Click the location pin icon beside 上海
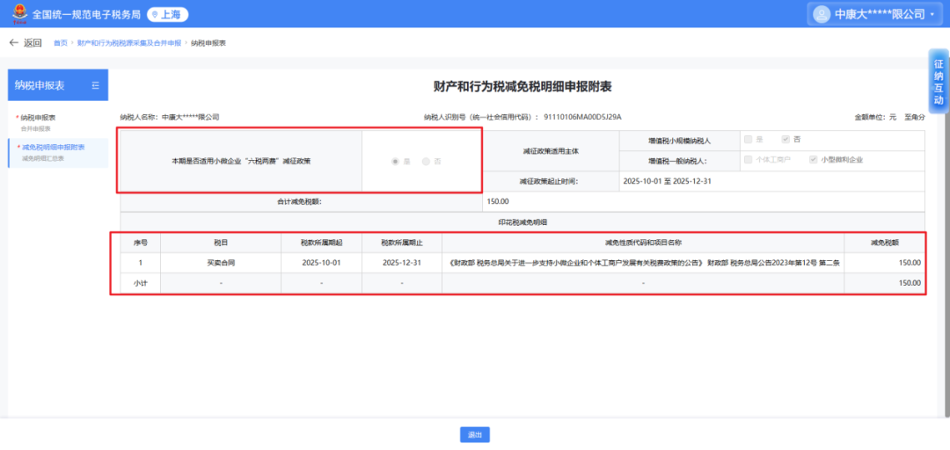Image resolution: width=950 pixels, height=450 pixels. [x=156, y=15]
